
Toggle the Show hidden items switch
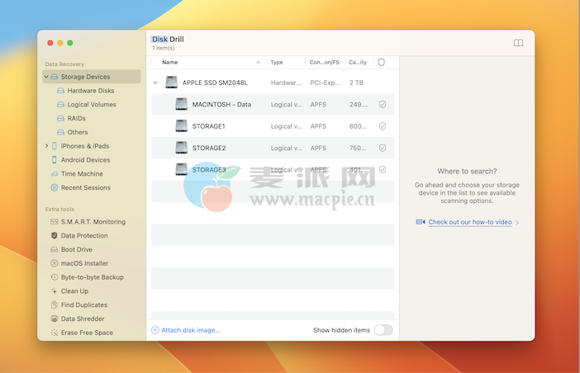click(383, 330)
